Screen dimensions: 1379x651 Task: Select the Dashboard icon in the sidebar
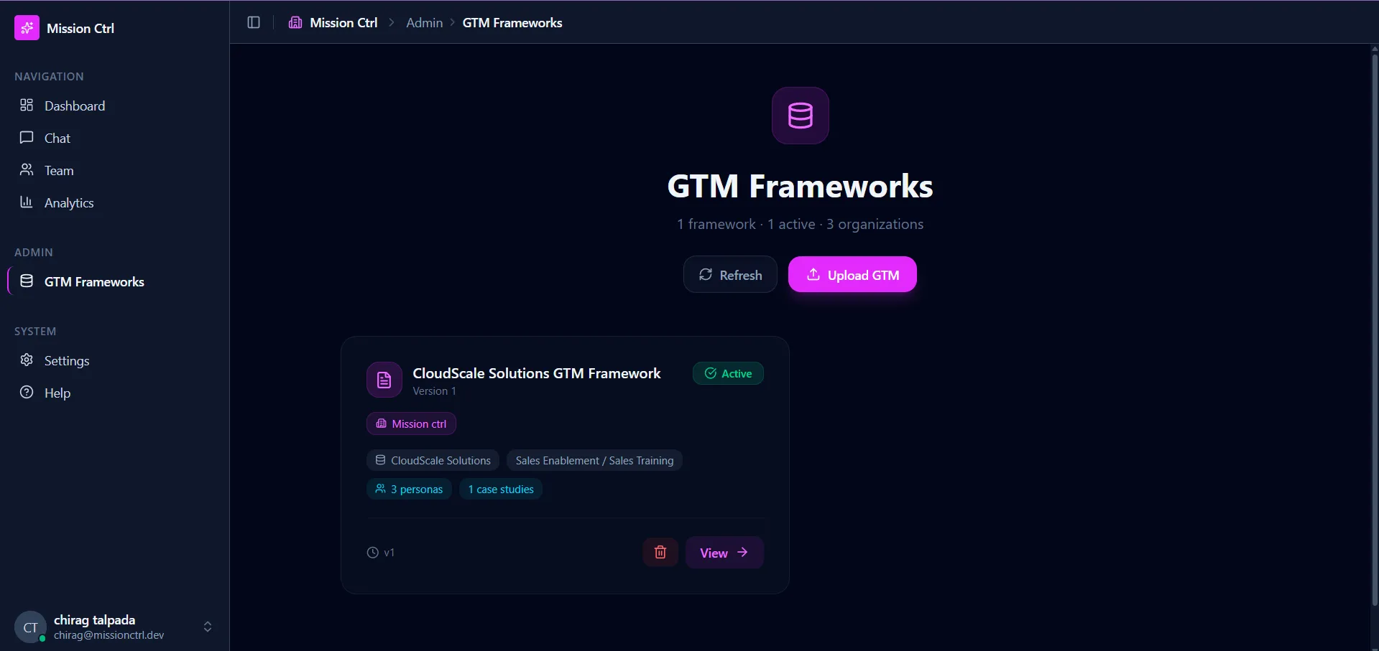click(x=26, y=105)
